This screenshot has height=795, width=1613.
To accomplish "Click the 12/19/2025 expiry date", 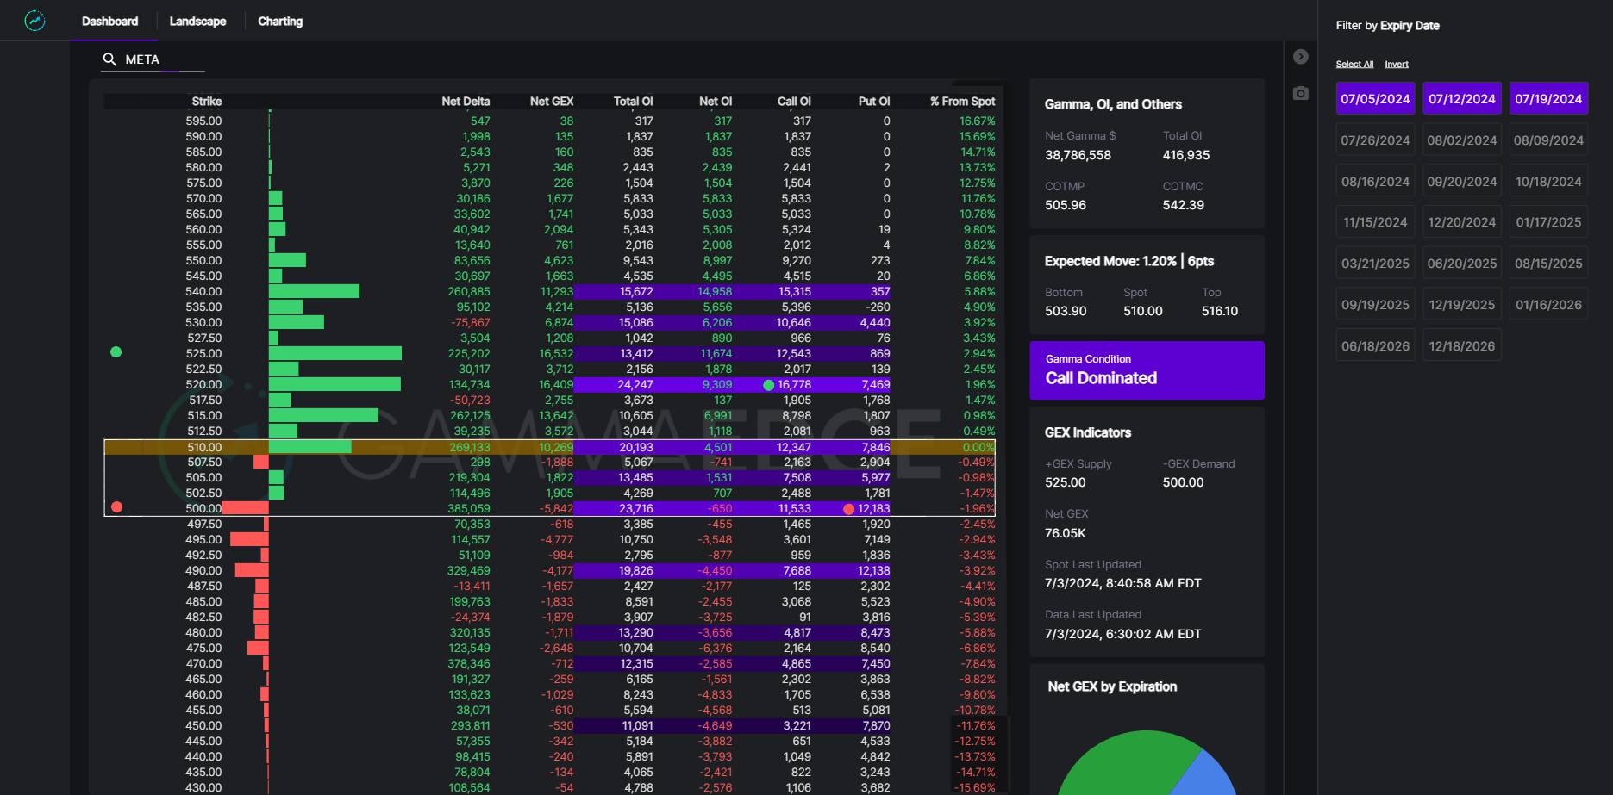I will click(x=1462, y=304).
